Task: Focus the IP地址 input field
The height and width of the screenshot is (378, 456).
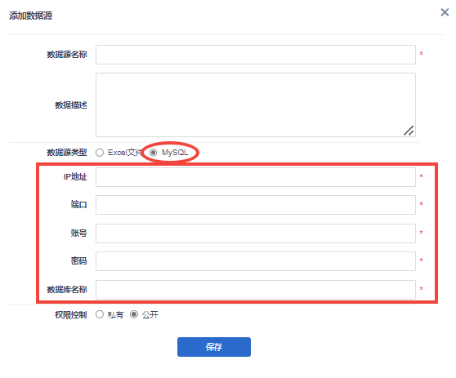Action: click(x=256, y=177)
